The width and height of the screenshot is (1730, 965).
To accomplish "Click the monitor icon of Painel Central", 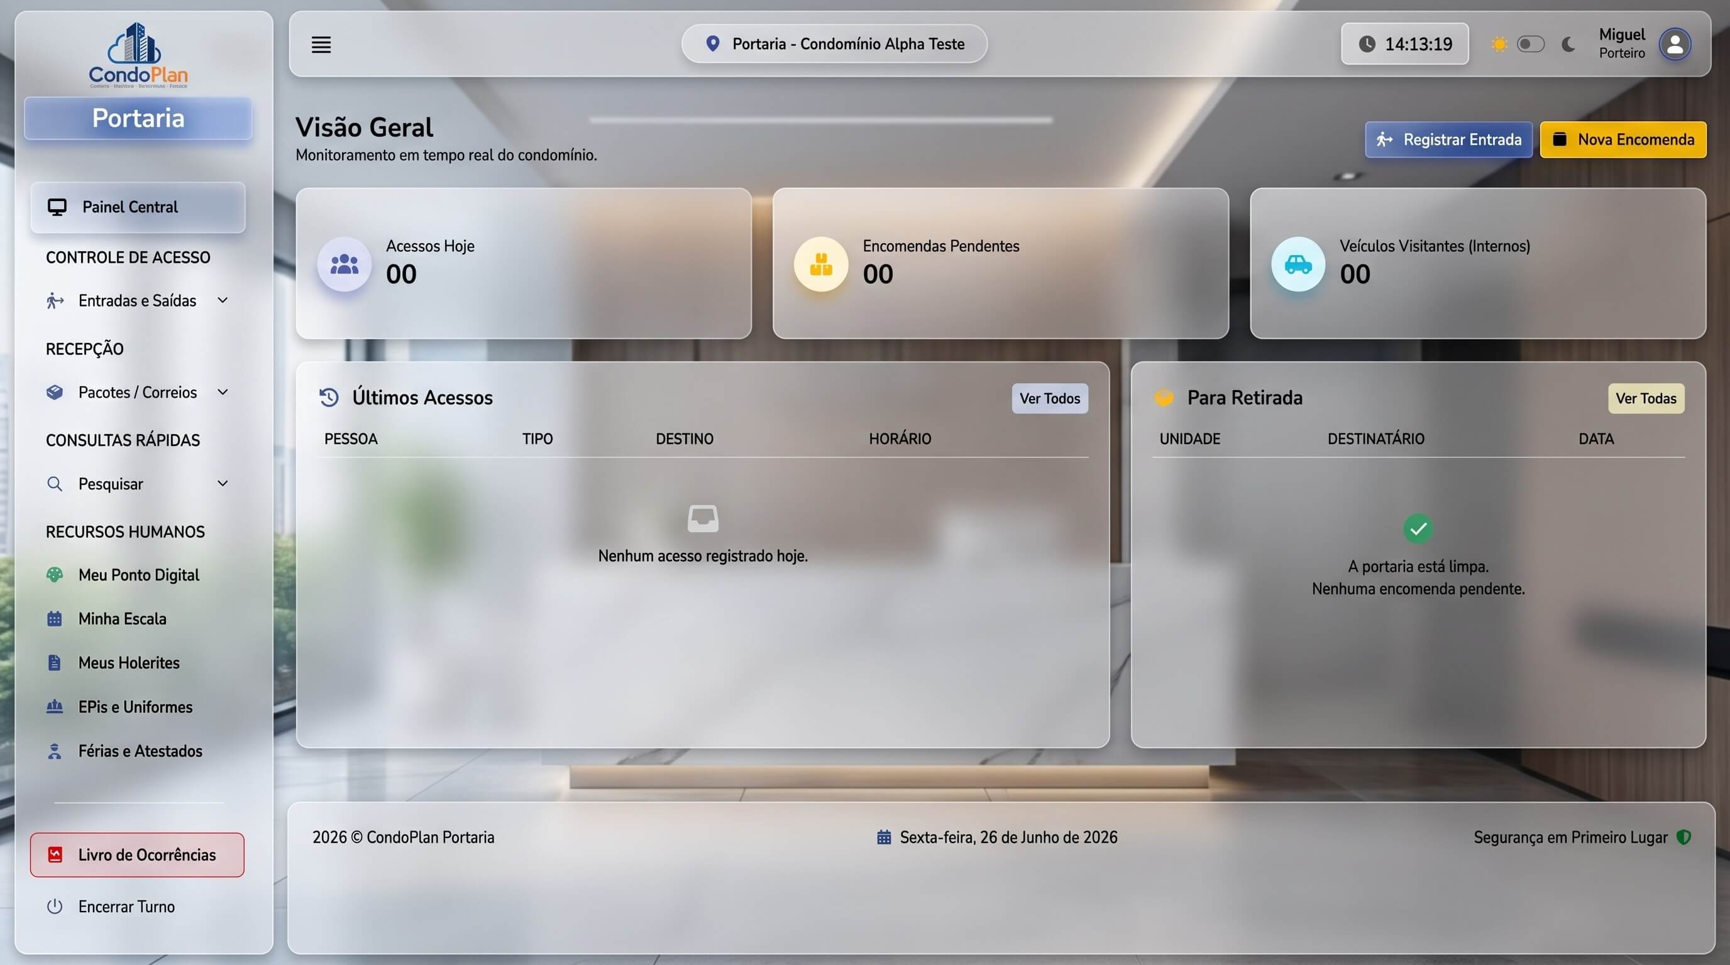I will [57, 207].
